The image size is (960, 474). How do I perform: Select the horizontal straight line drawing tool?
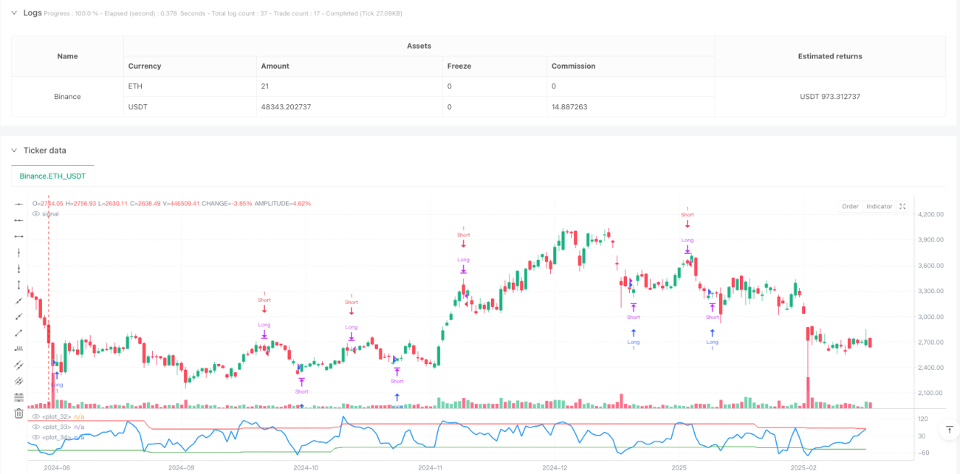(18, 204)
